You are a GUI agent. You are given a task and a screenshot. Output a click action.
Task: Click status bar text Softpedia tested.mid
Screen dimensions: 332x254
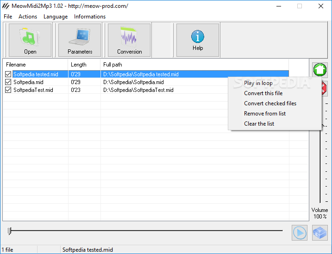tap(88, 250)
